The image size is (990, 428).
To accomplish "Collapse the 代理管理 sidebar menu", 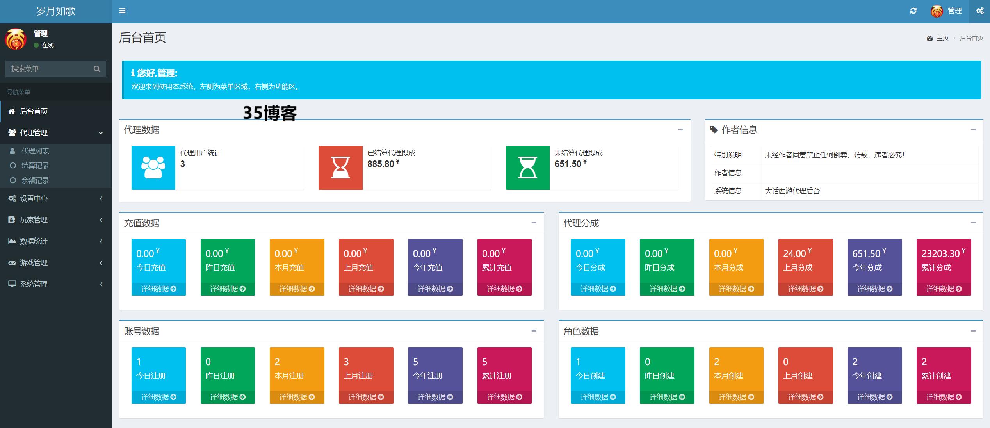I will 56,133.
